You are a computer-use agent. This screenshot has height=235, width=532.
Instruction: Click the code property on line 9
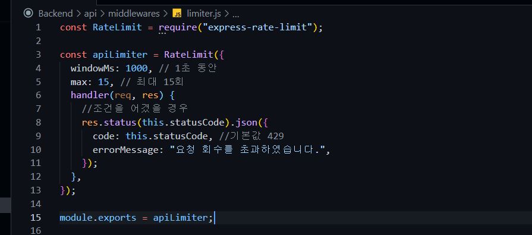point(103,136)
